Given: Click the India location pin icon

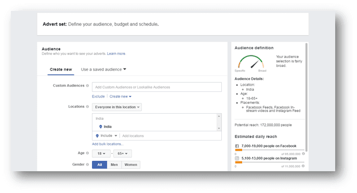Looking at the screenshot, I should 101,127.
